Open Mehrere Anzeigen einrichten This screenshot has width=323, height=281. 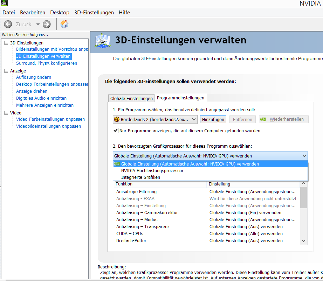coord(45,105)
